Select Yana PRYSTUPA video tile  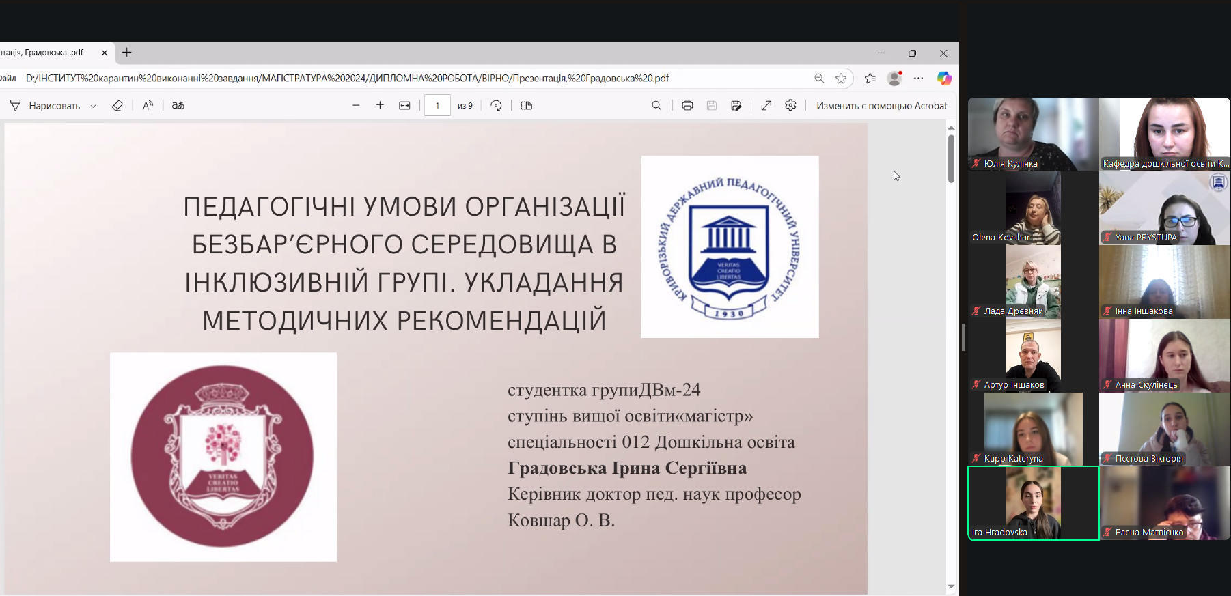[1165, 208]
